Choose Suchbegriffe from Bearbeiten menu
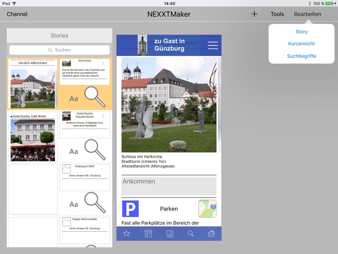The image size is (338, 254). [x=301, y=56]
